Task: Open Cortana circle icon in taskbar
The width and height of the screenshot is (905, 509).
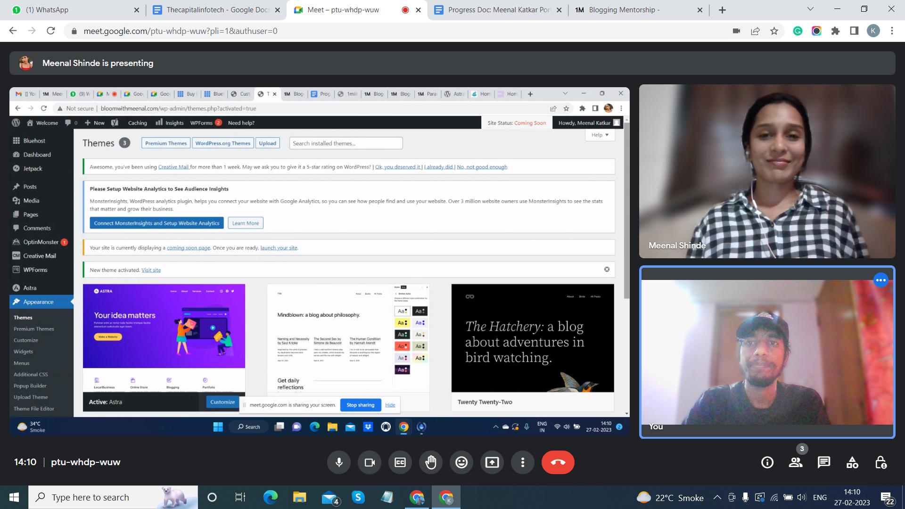Action: (212, 497)
